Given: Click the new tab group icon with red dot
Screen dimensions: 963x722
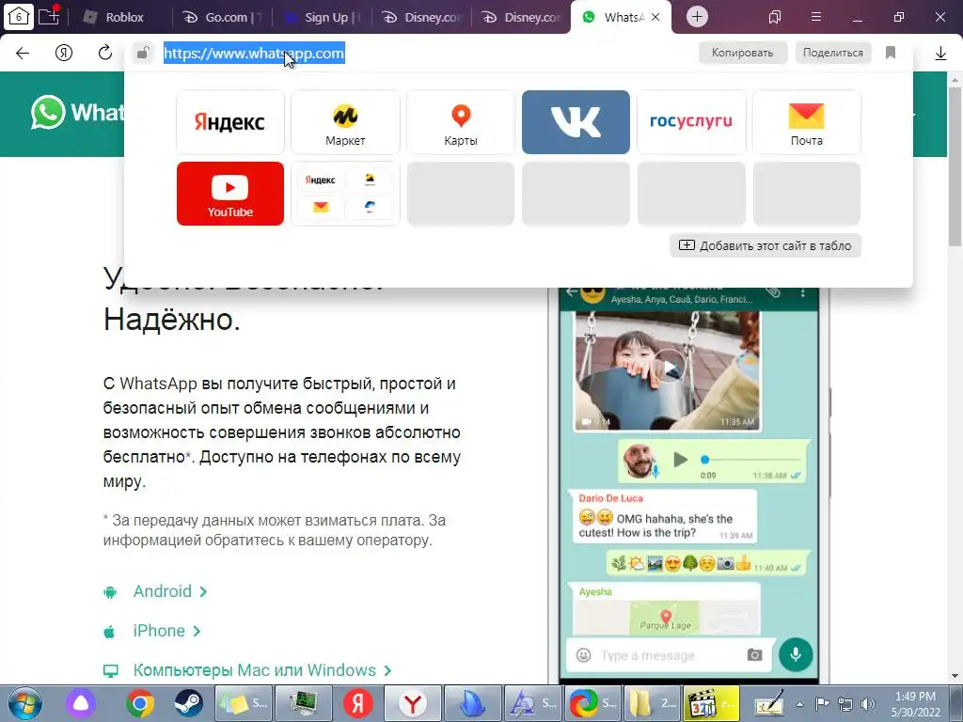Looking at the screenshot, I should [49, 16].
